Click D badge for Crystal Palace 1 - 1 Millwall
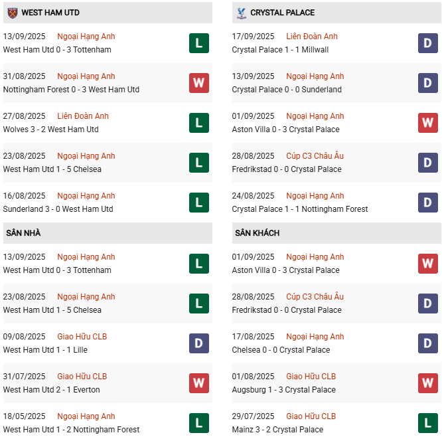 (427, 43)
